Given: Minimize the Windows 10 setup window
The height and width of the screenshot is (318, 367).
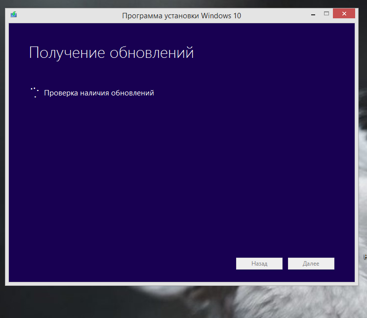Looking at the screenshot, I should point(313,14).
